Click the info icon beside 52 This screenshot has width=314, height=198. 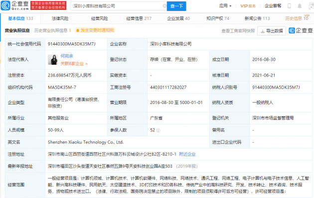[158, 130]
